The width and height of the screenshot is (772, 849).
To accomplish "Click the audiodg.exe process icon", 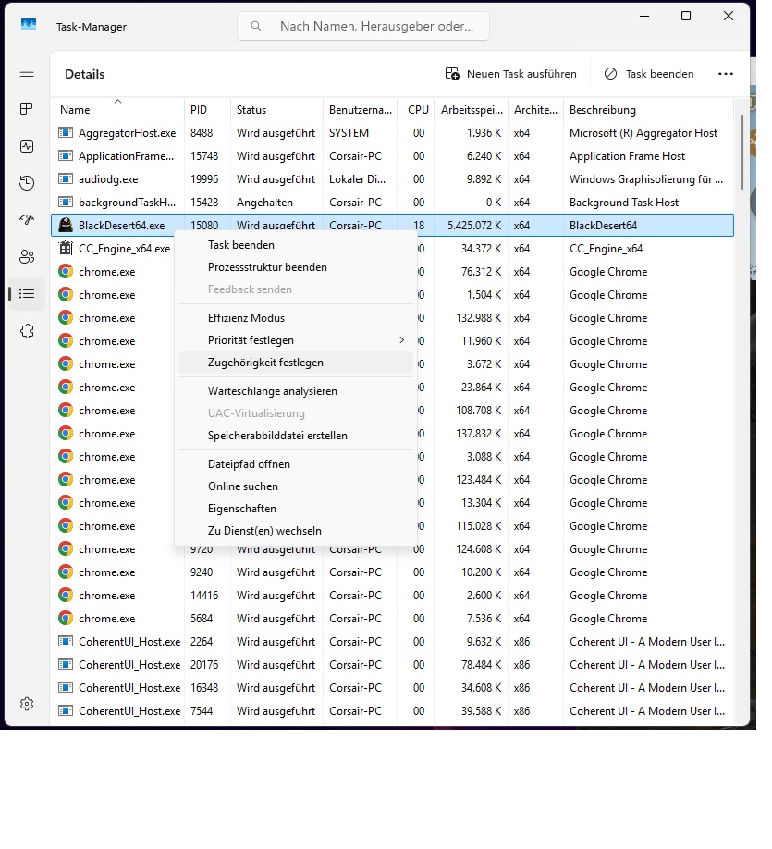I will [66, 178].
